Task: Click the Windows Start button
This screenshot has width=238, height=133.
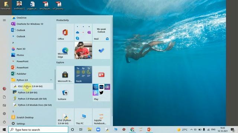Action: click(x=4, y=130)
